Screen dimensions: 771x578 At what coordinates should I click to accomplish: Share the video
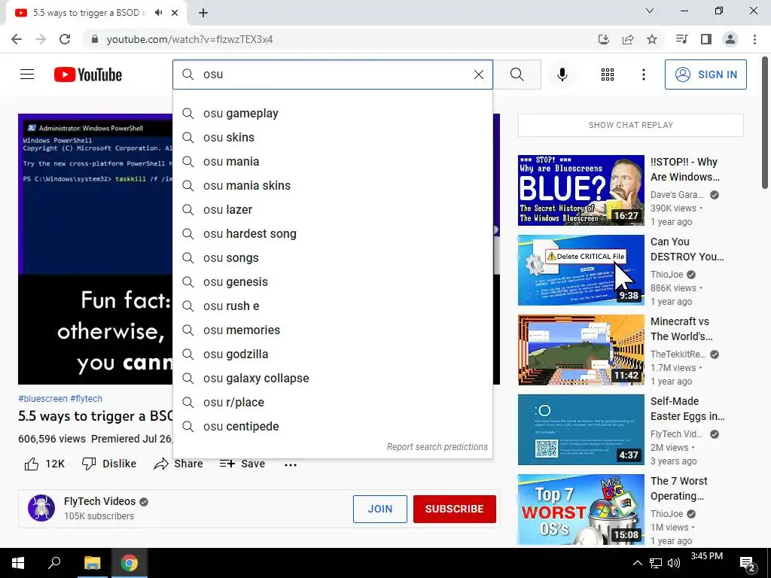(178, 464)
